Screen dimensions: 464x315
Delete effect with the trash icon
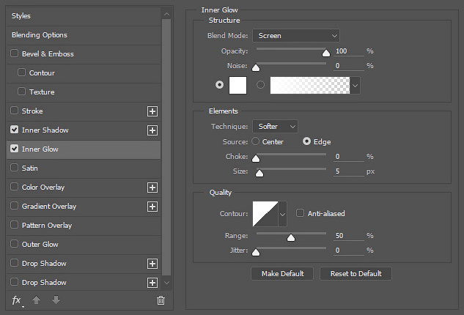coord(161,300)
